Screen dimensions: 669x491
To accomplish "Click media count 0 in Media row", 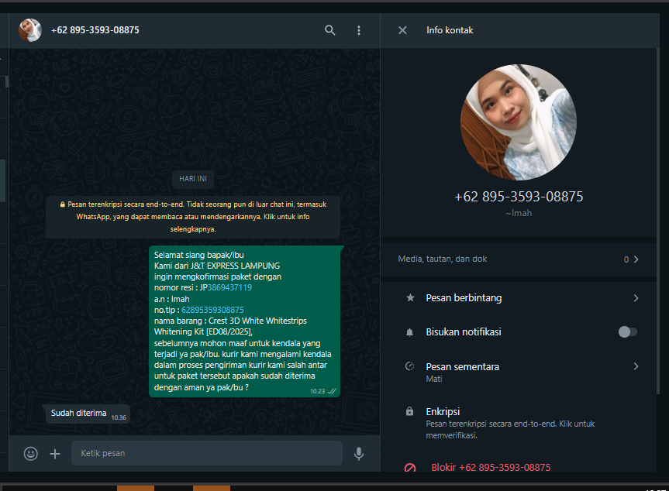I will pyautogui.click(x=626, y=259).
